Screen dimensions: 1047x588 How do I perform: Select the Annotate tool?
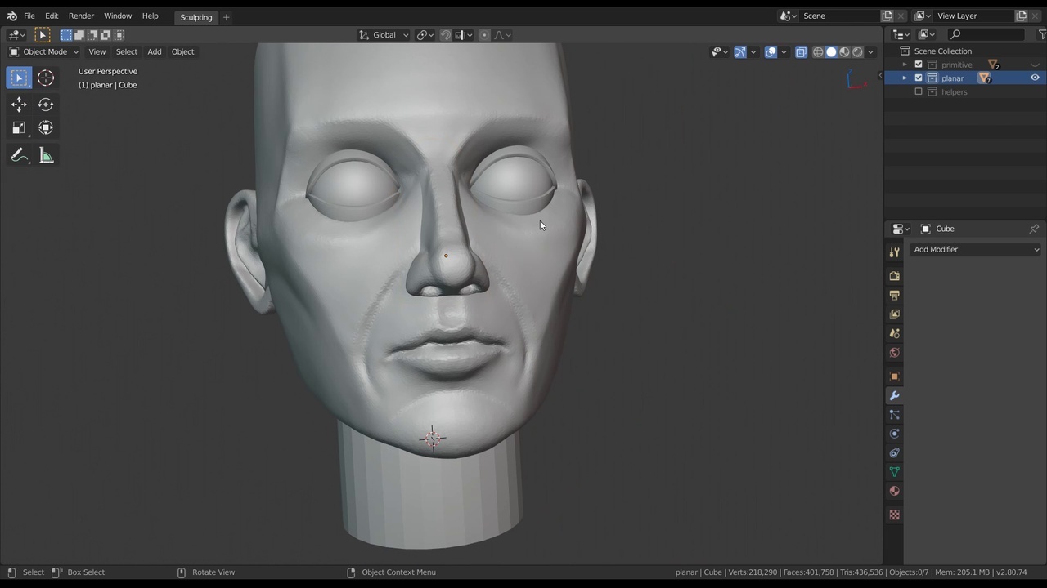pos(19,155)
